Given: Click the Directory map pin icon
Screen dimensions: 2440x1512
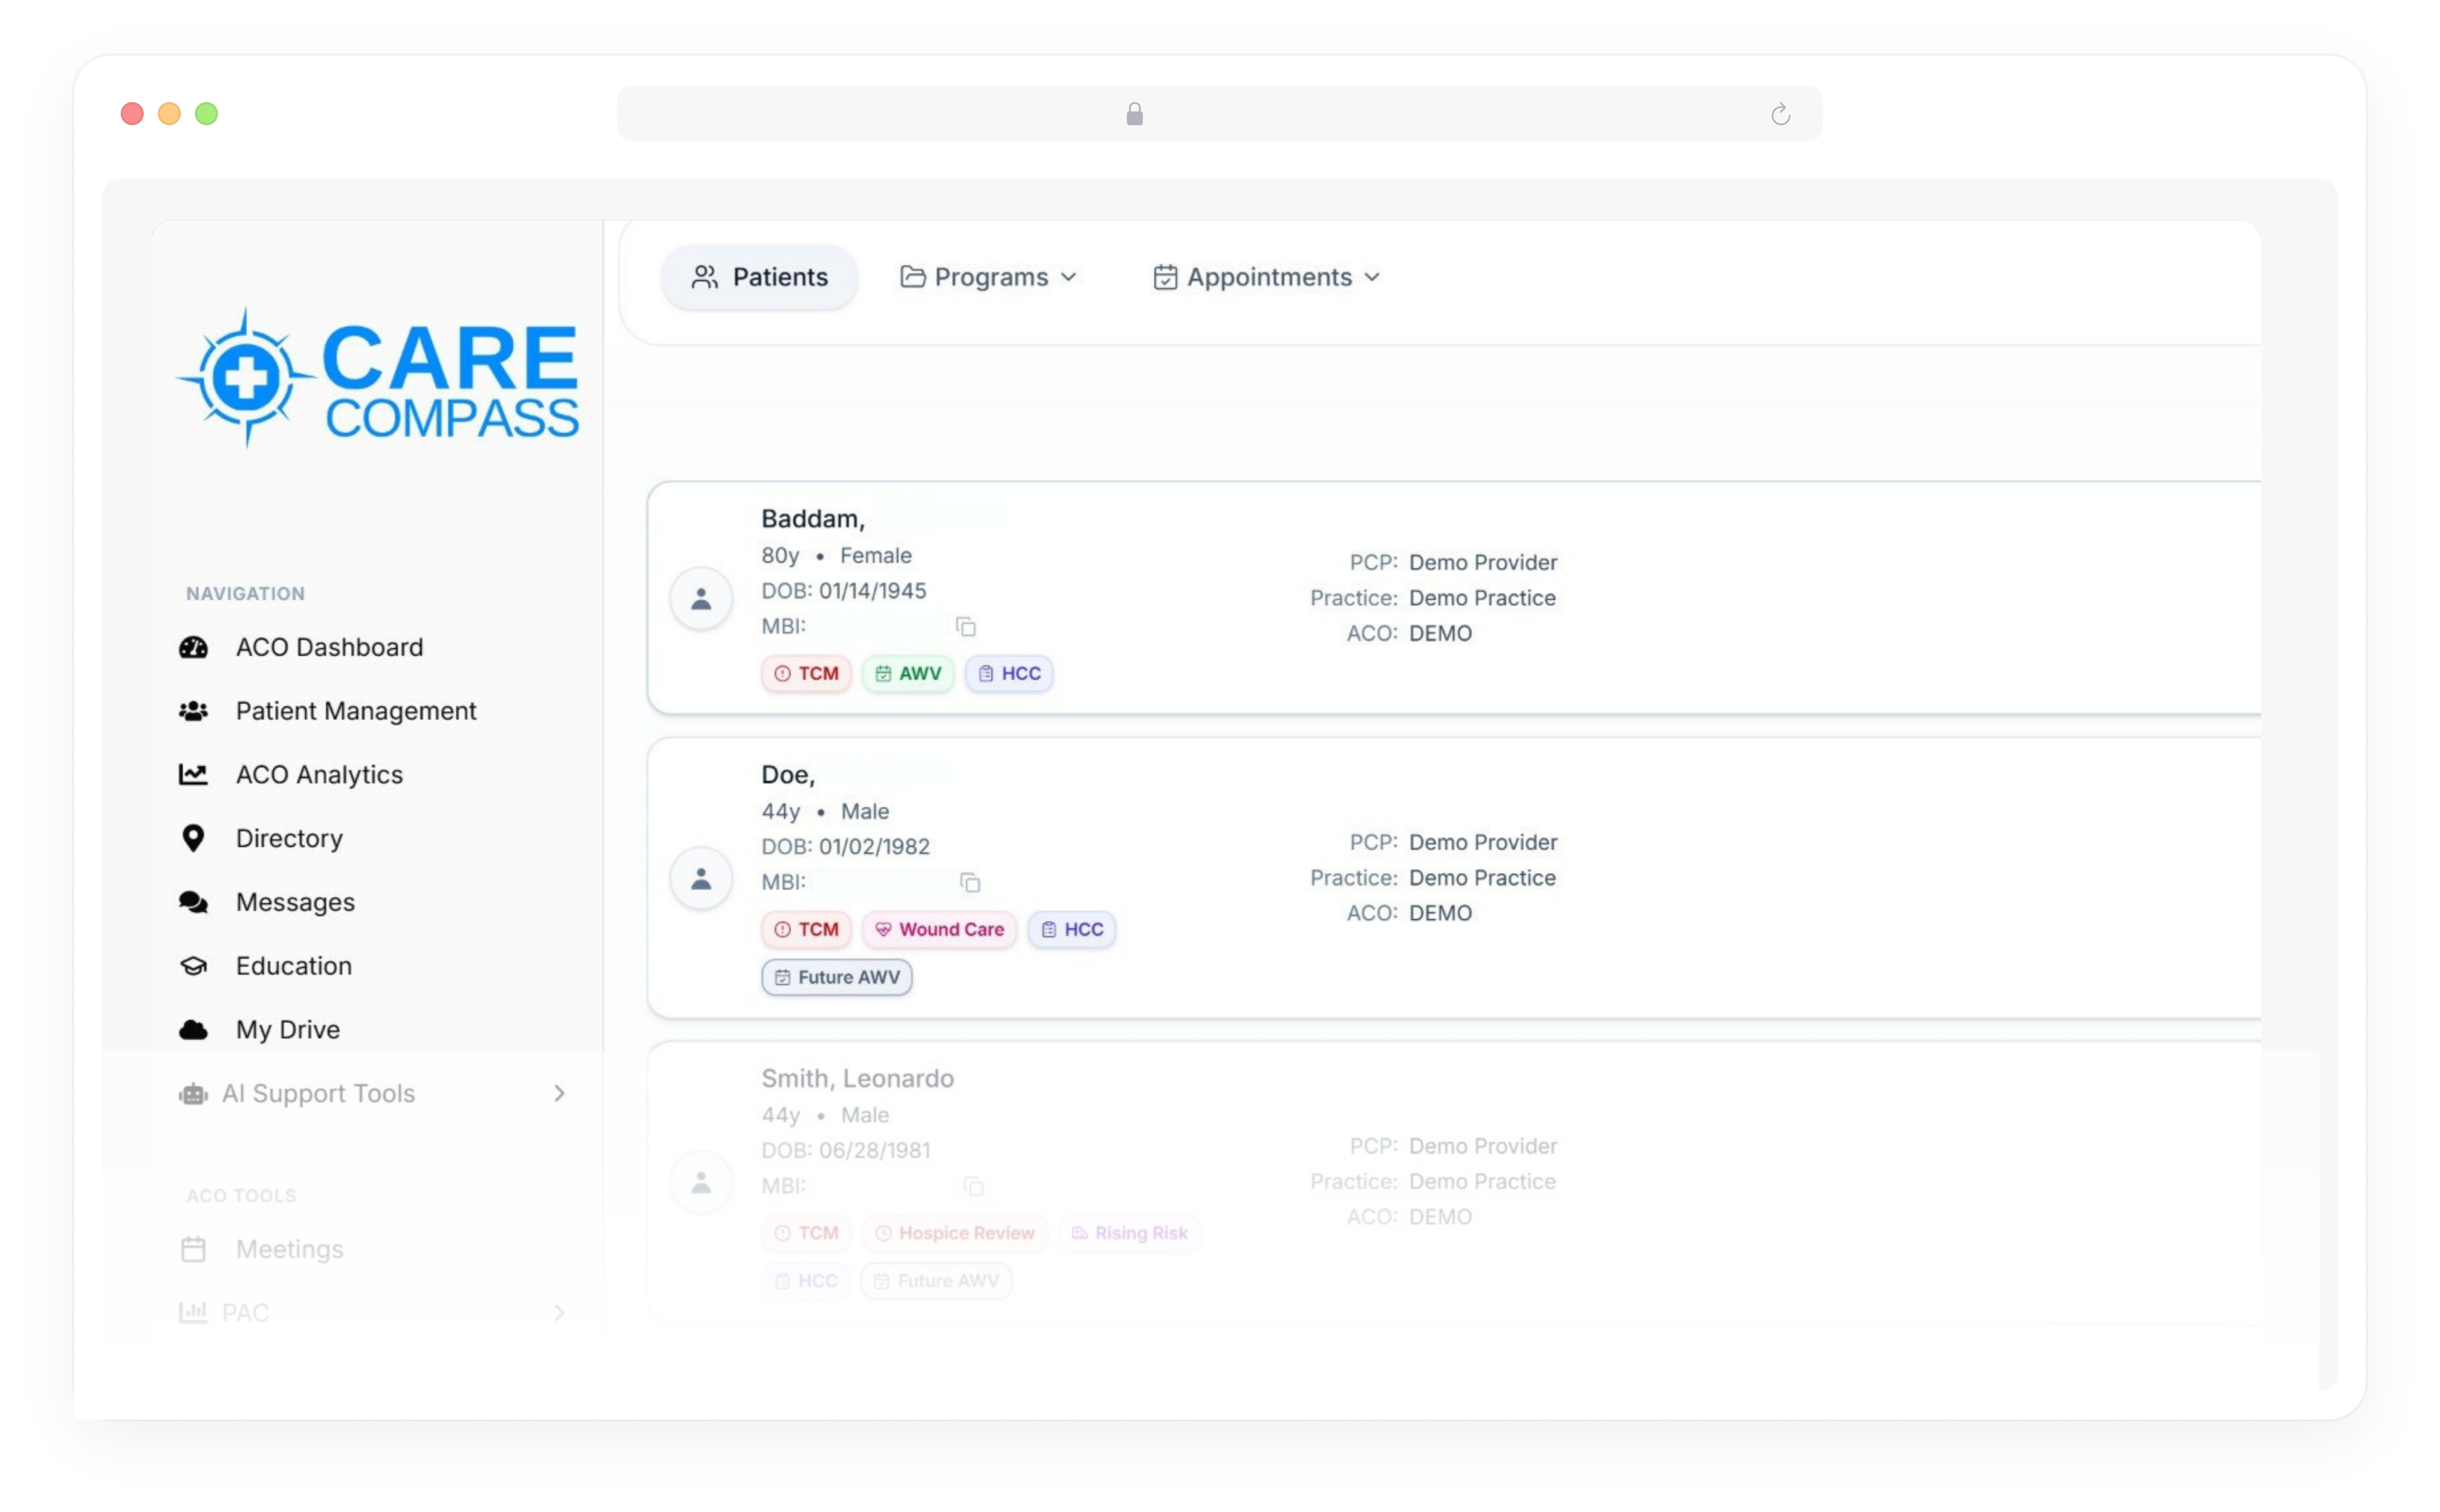Looking at the screenshot, I should pyautogui.click(x=193, y=838).
